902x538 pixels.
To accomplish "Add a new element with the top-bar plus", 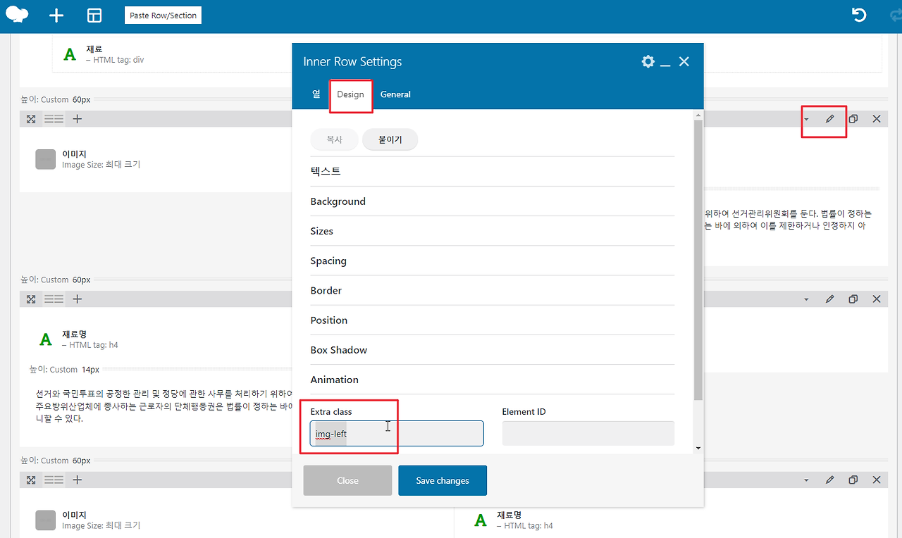I will (56, 15).
